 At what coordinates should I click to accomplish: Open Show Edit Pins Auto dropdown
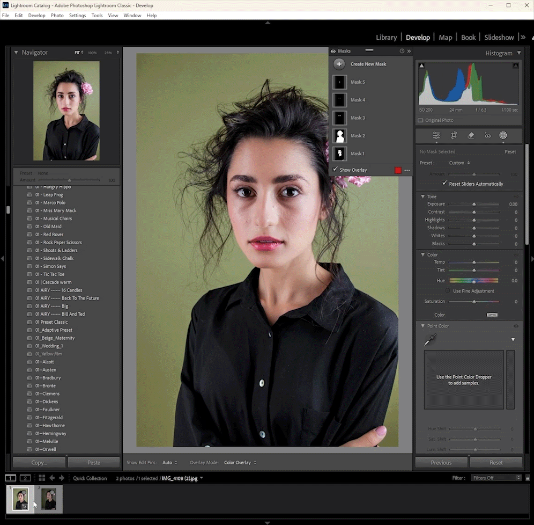169,463
